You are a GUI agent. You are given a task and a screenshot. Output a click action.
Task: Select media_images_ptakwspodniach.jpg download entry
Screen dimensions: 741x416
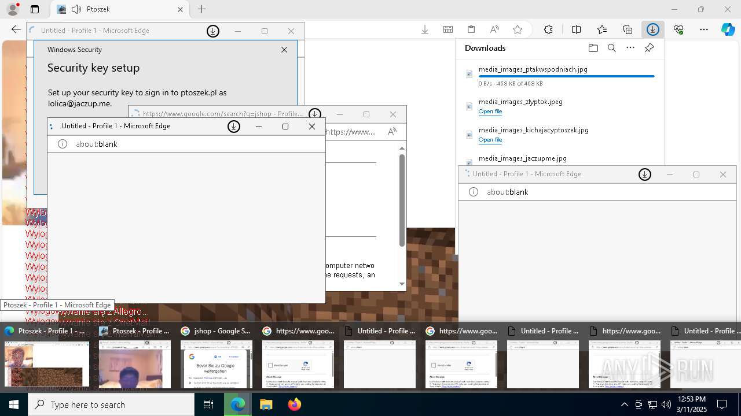[560, 76]
